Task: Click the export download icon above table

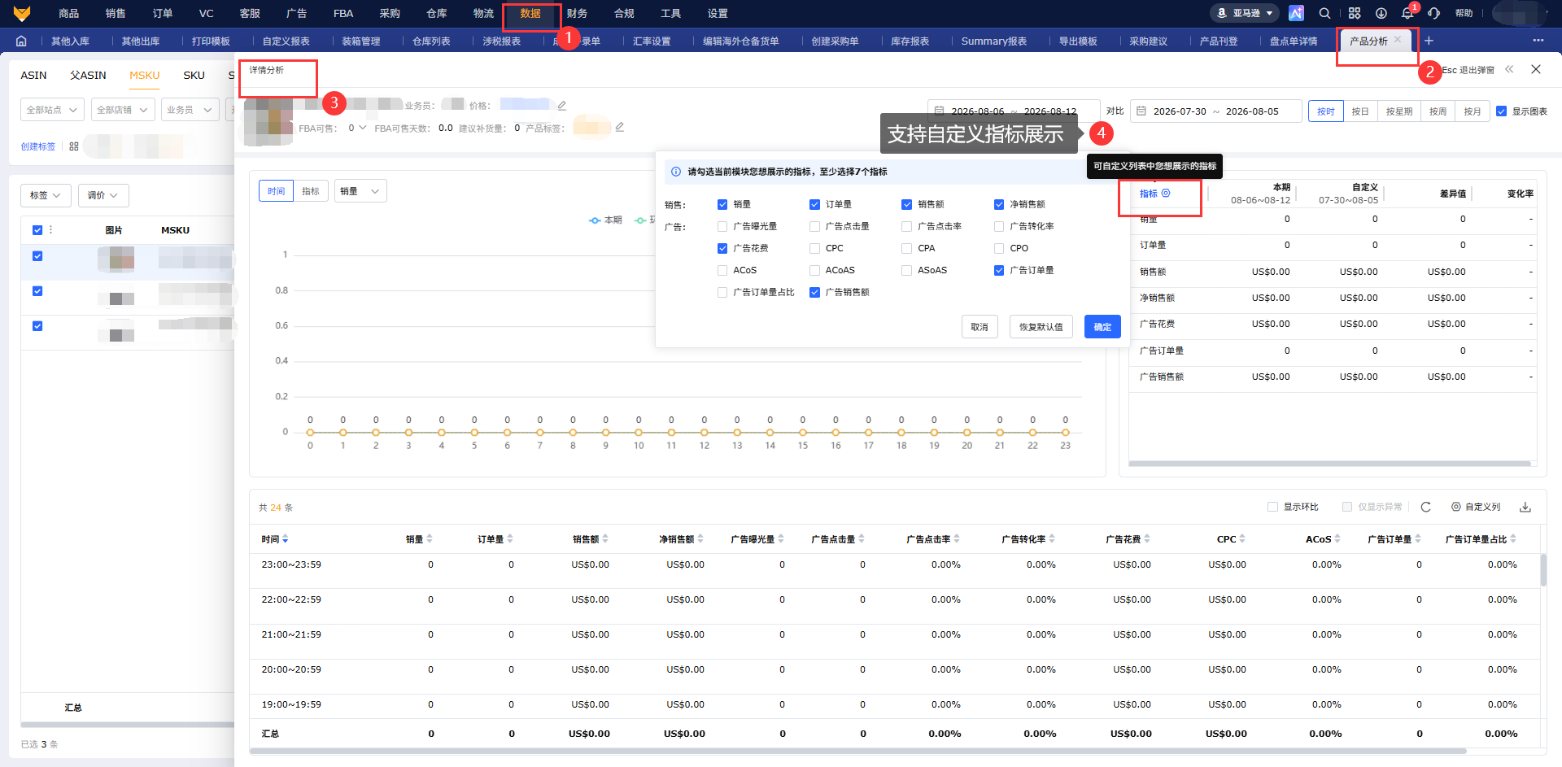Action: point(1525,507)
